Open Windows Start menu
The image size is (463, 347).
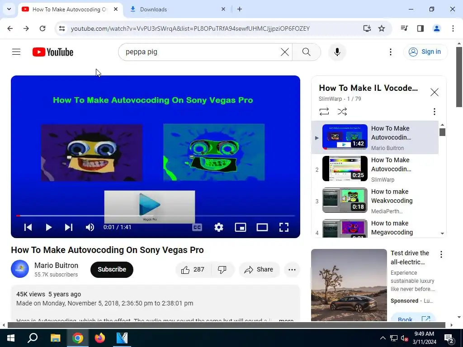(x=11, y=338)
